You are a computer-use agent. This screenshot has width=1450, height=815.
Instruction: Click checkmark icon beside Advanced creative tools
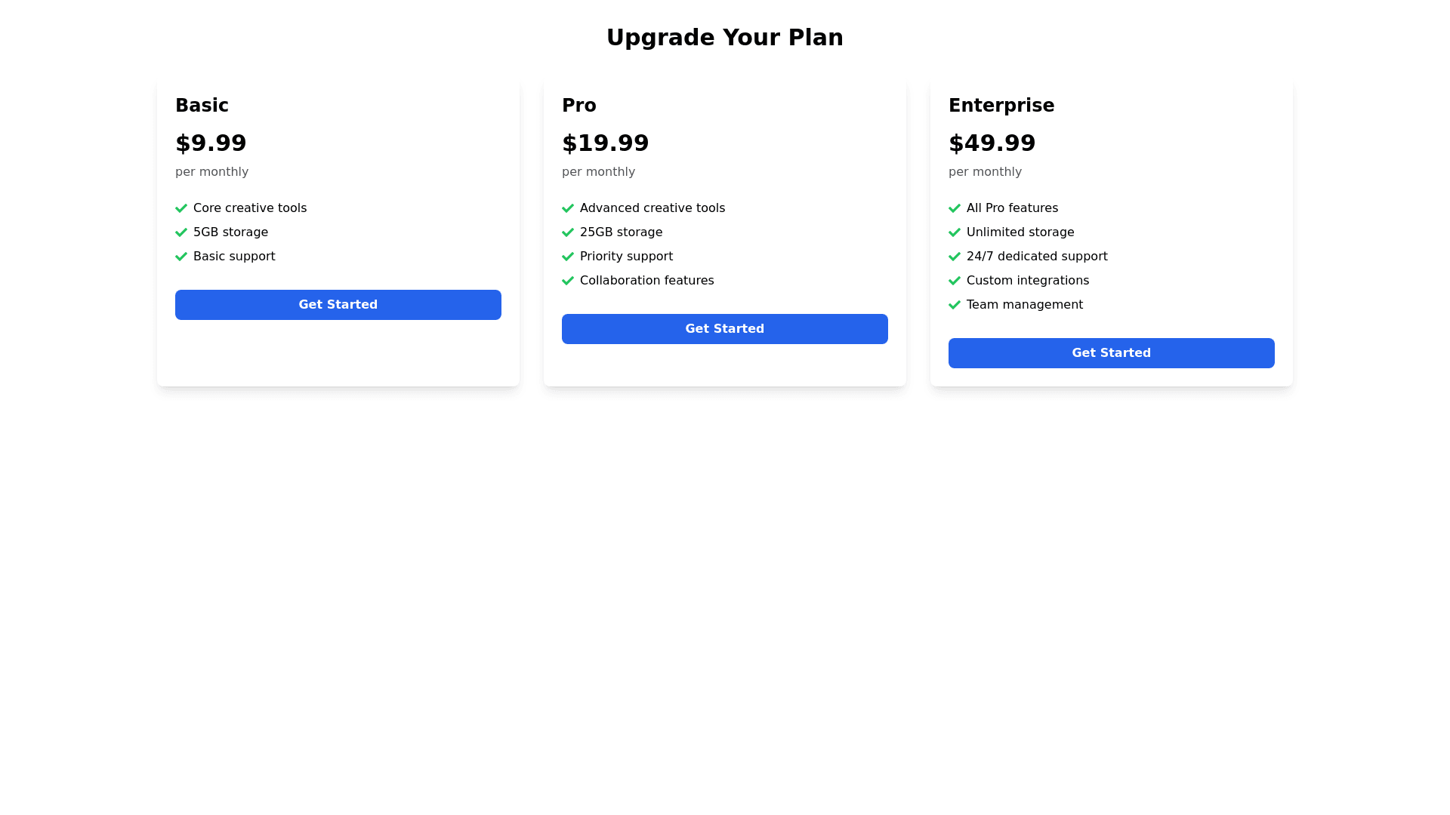tap(568, 208)
